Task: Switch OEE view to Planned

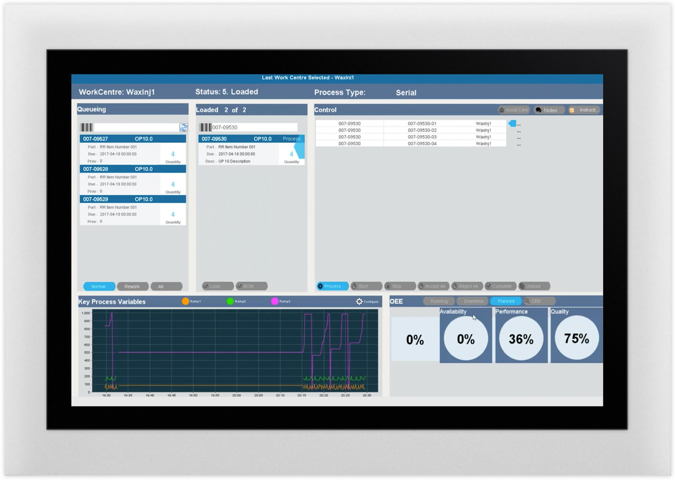Action: pos(506,301)
